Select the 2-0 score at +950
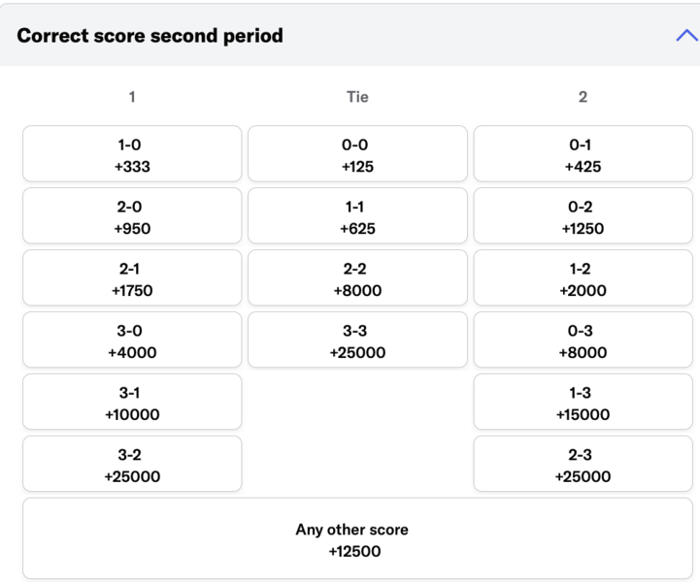700x582 pixels. tap(132, 216)
